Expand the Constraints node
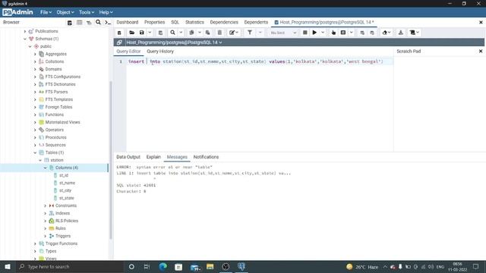486x273 pixels. (x=46, y=206)
